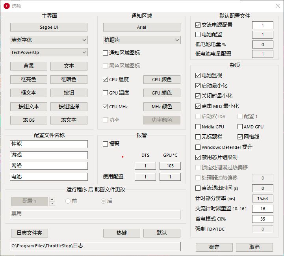284x256 pixels.
Task: Click the 热键 hotkeys button
Action: [122, 233]
